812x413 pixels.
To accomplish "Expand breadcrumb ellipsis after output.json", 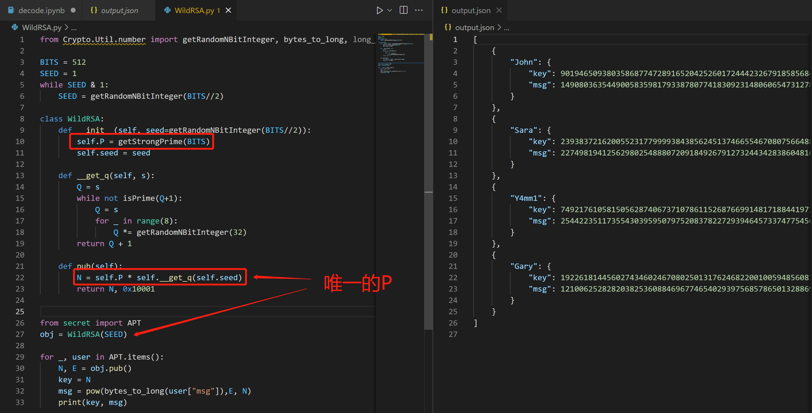I will (x=507, y=27).
